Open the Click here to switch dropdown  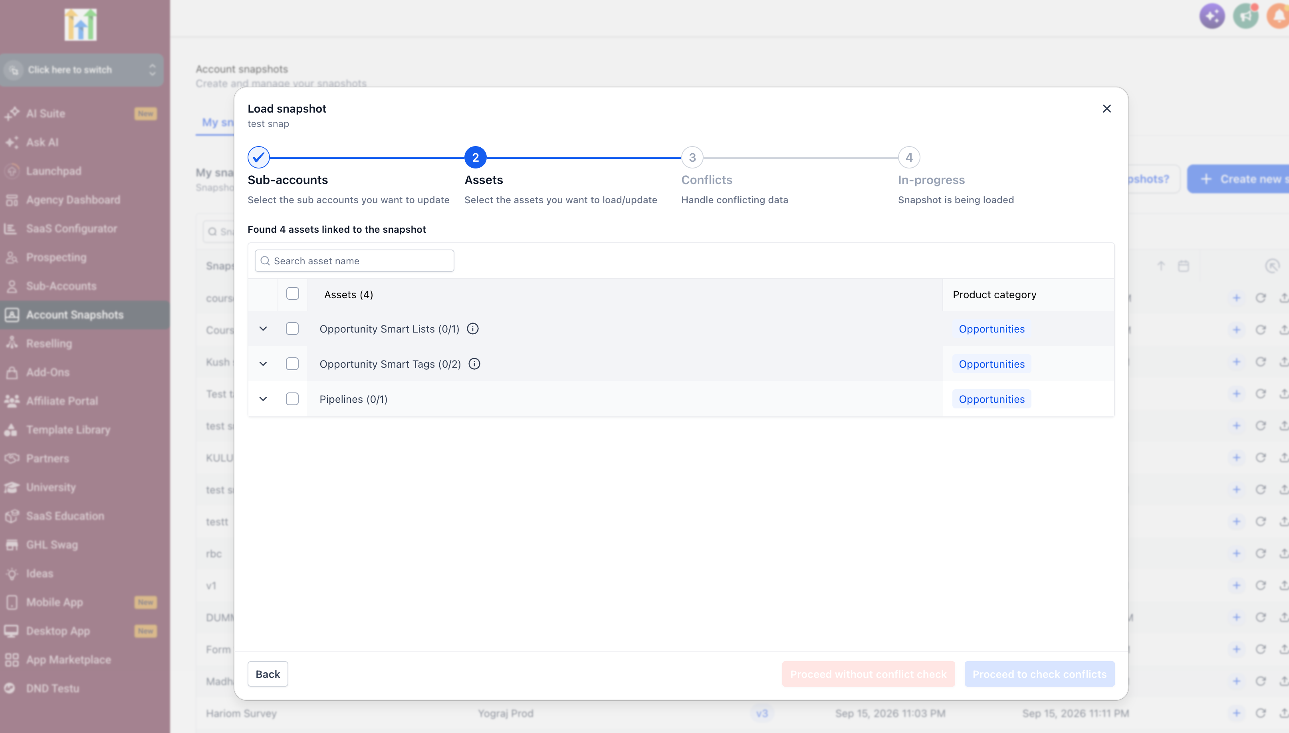tap(81, 70)
